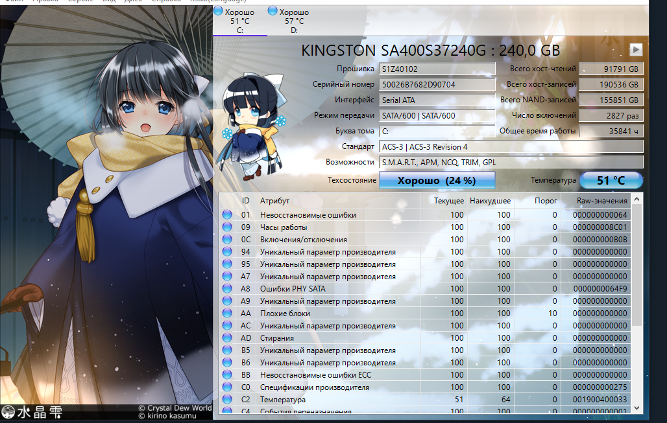
Task: Click the 51 °C temperature button
Action: 611,180
